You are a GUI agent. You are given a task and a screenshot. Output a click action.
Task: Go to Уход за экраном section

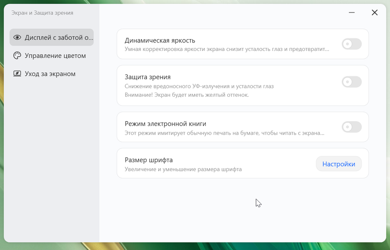51,74
